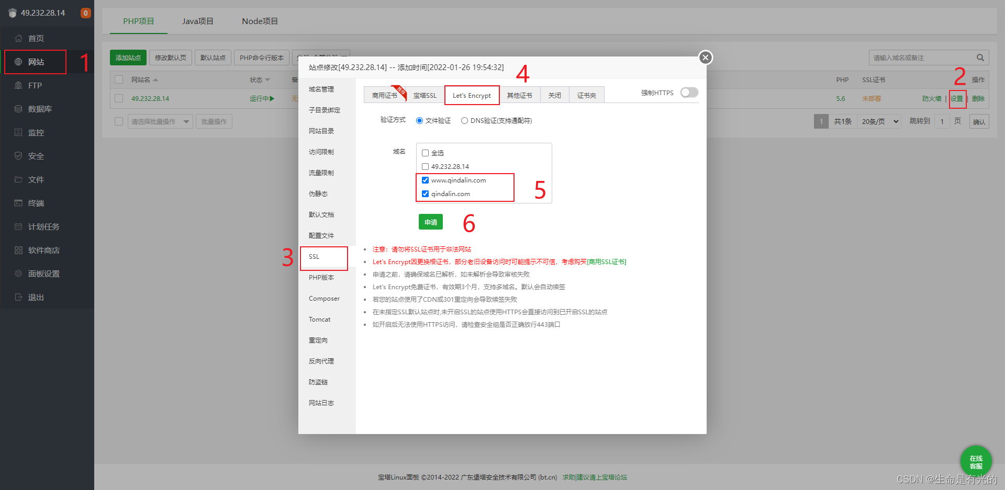Click the orange notification badge beside the IP
1005x490 pixels.
(85, 13)
